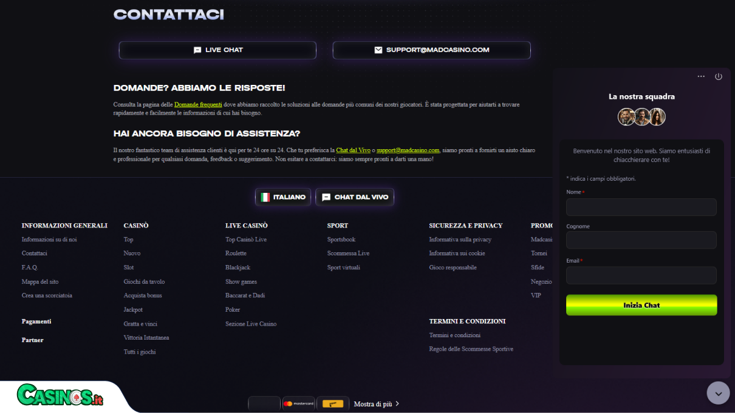Open the Nuovo casino link
This screenshot has height=413, width=735.
[132, 254]
